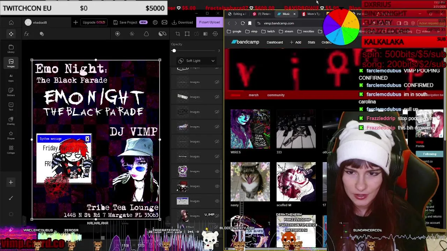Open the videos bookmarks folder

tap(423, 31)
